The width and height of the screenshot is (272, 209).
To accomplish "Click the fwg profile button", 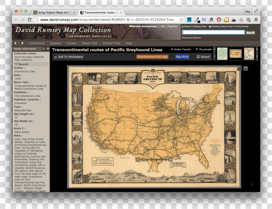I will 247,11.
